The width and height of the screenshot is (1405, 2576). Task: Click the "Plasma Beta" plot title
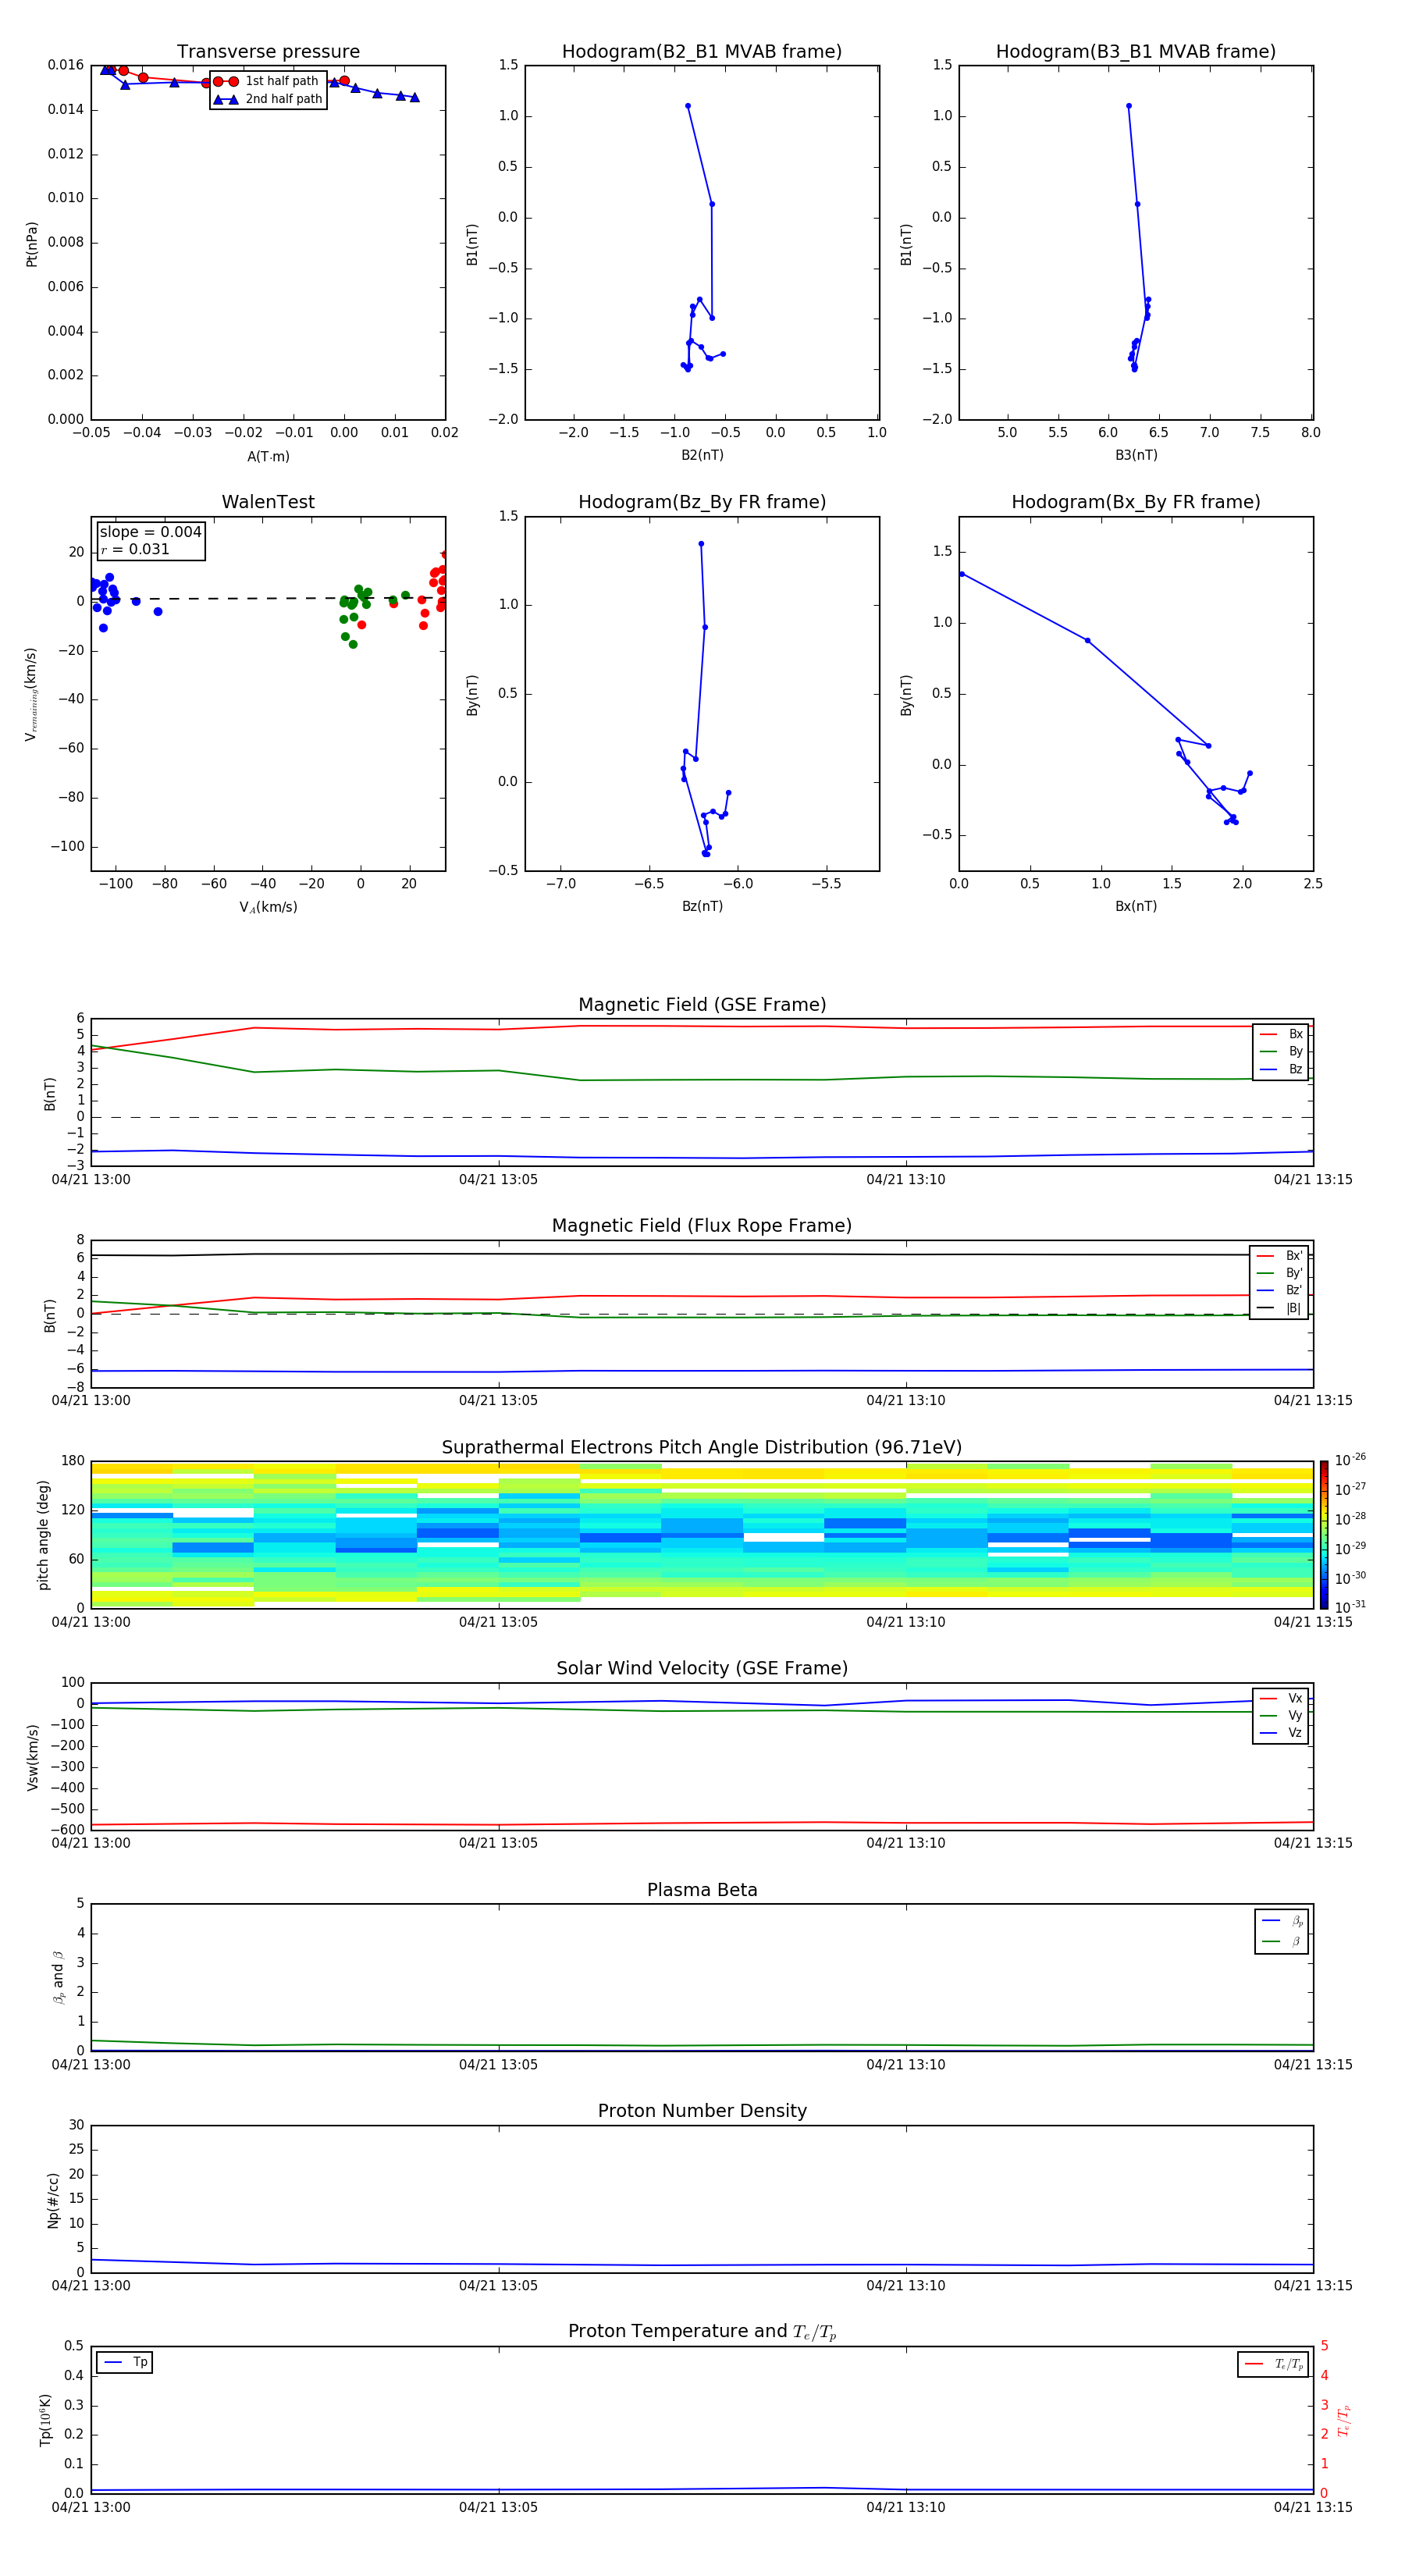click(x=702, y=1891)
